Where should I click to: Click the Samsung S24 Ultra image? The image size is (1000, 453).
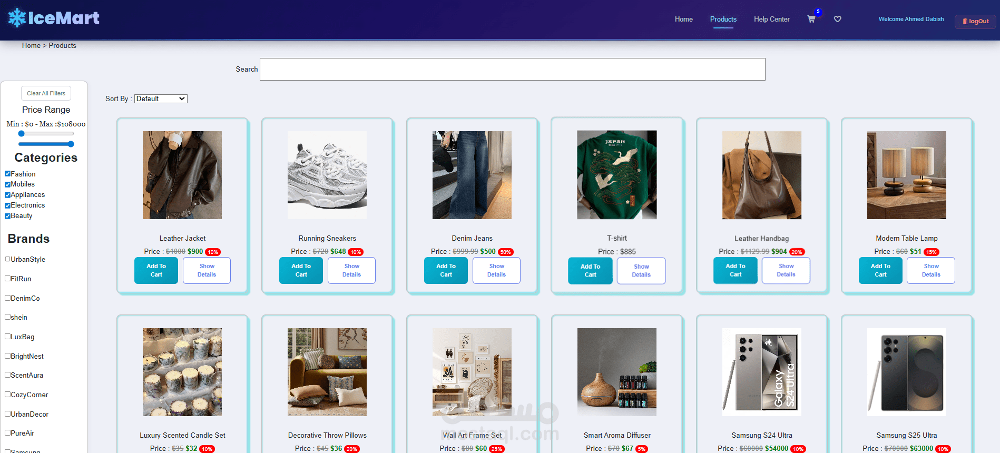coord(762,372)
